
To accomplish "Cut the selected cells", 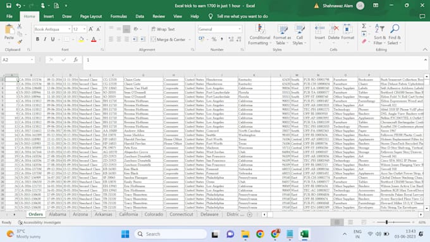I will tap(20, 27).
